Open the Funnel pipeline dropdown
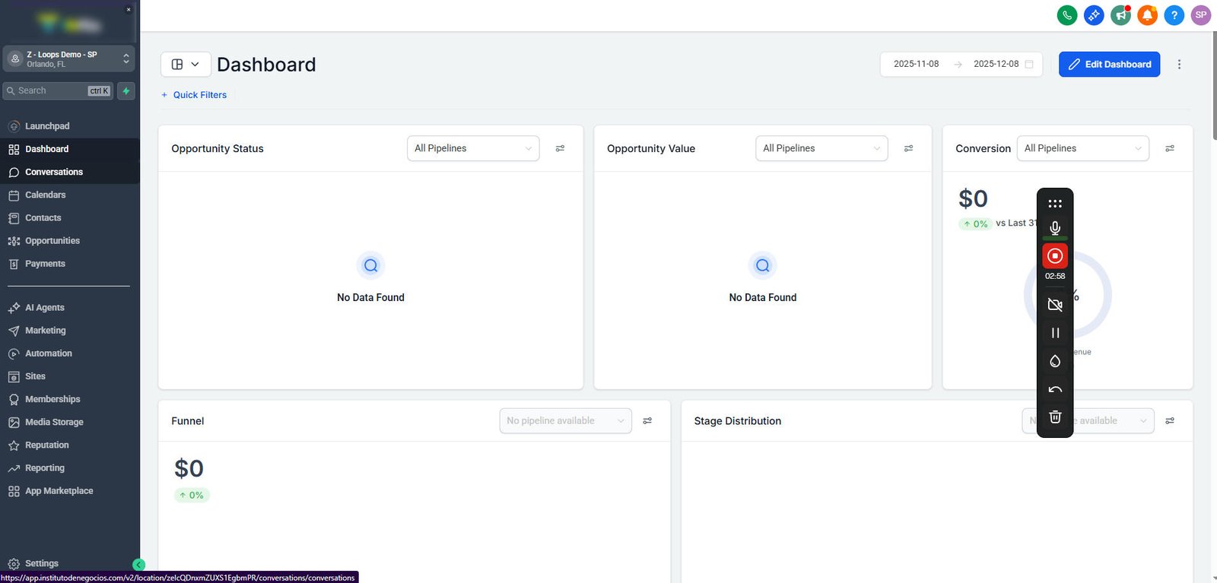 pos(565,421)
